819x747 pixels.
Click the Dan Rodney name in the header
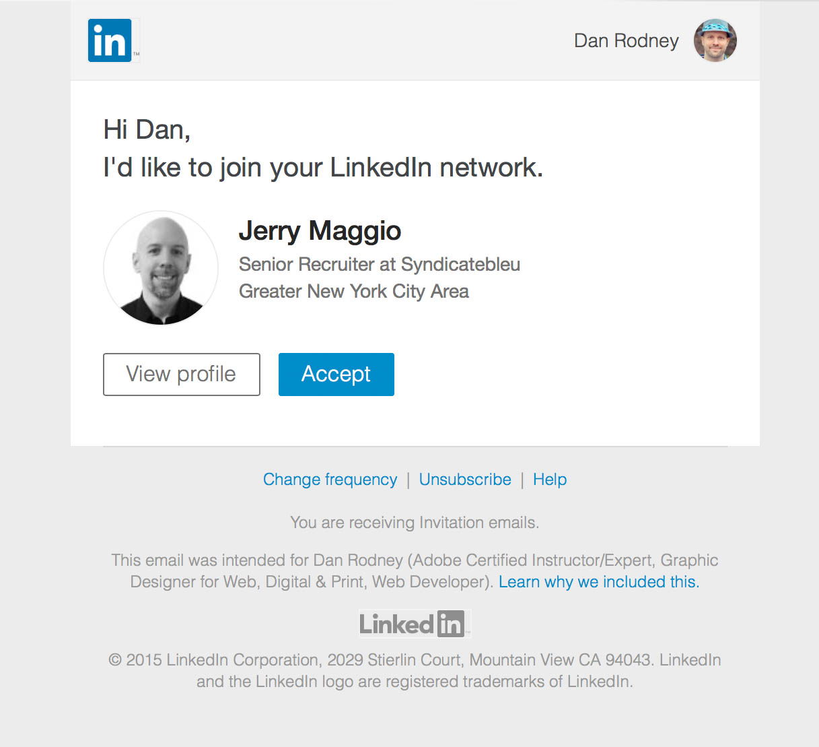click(626, 41)
